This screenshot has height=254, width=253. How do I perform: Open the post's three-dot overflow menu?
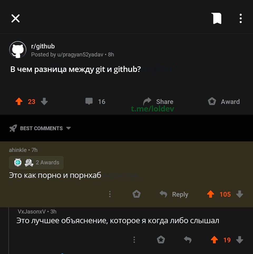[x=241, y=18]
